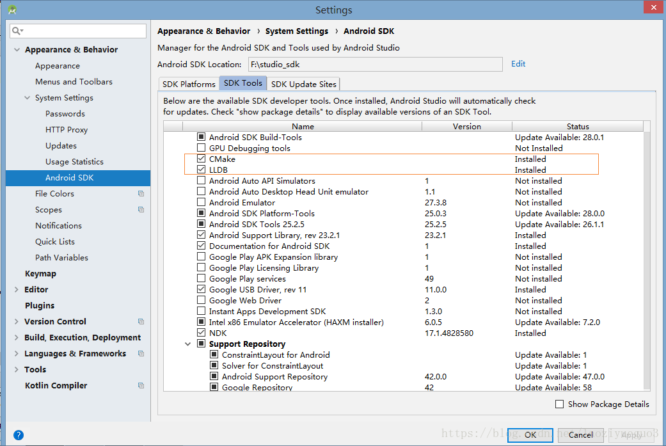
Task: Open the Plugins settings page
Action: click(40, 305)
